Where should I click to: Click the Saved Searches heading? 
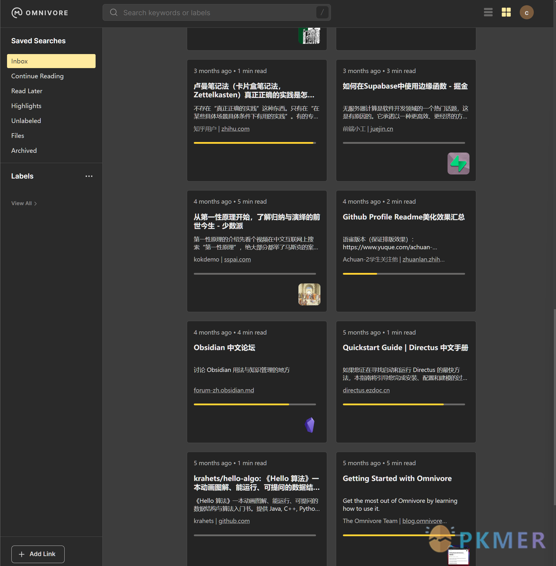[x=38, y=41]
